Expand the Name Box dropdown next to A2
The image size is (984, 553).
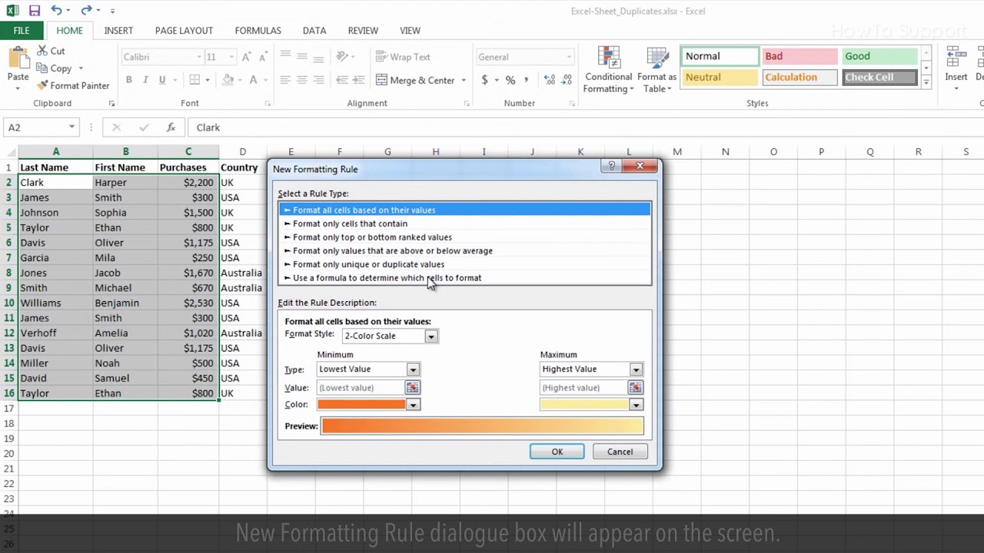point(71,127)
